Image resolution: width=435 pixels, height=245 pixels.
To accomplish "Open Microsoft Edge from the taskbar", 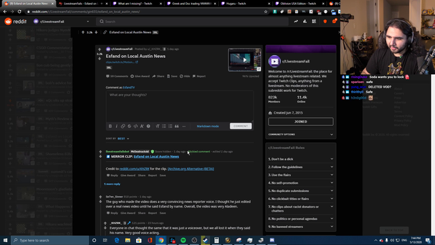I will (x=116, y=240).
